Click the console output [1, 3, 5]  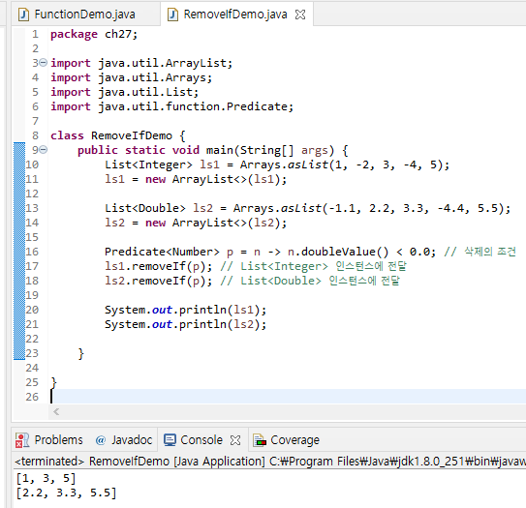46,479
